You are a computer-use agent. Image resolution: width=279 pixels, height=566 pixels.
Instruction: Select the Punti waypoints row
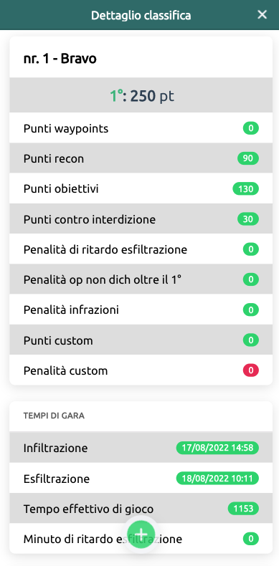coord(141,128)
